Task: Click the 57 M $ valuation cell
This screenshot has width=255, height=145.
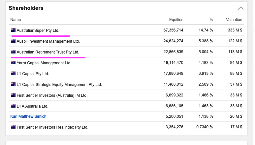Action: point(236,84)
